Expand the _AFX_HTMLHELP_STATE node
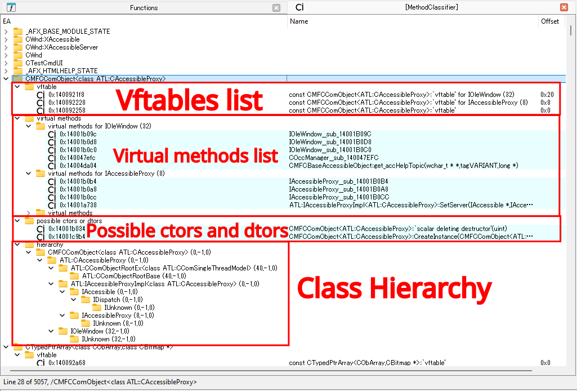577x391 pixels. pos(6,70)
